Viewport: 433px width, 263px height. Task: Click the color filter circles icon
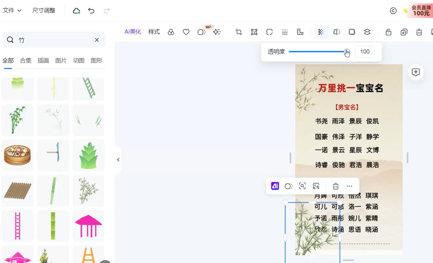[x=171, y=32]
